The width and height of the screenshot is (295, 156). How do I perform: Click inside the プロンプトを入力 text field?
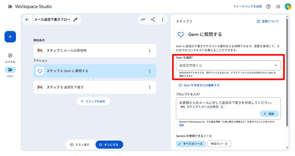tap(228, 108)
